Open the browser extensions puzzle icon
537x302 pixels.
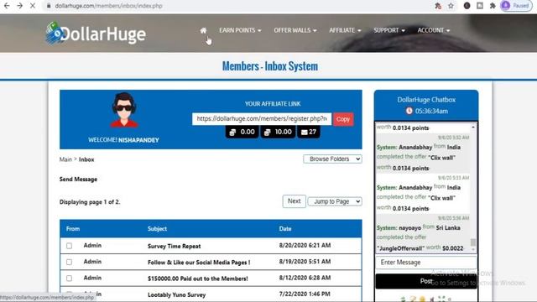pos(493,6)
